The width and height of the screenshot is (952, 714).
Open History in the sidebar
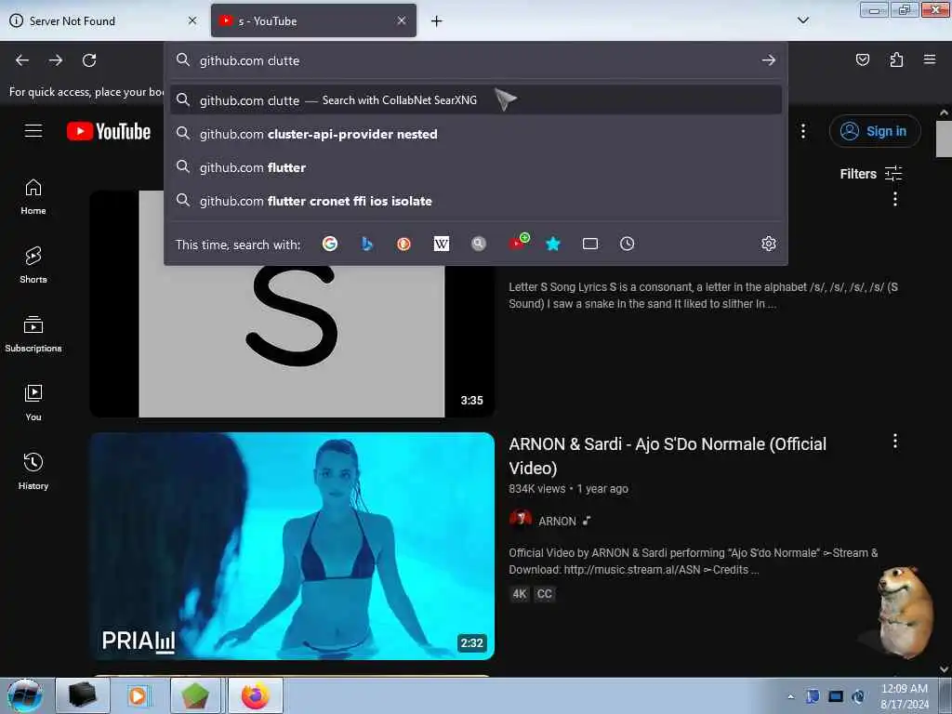tap(33, 471)
